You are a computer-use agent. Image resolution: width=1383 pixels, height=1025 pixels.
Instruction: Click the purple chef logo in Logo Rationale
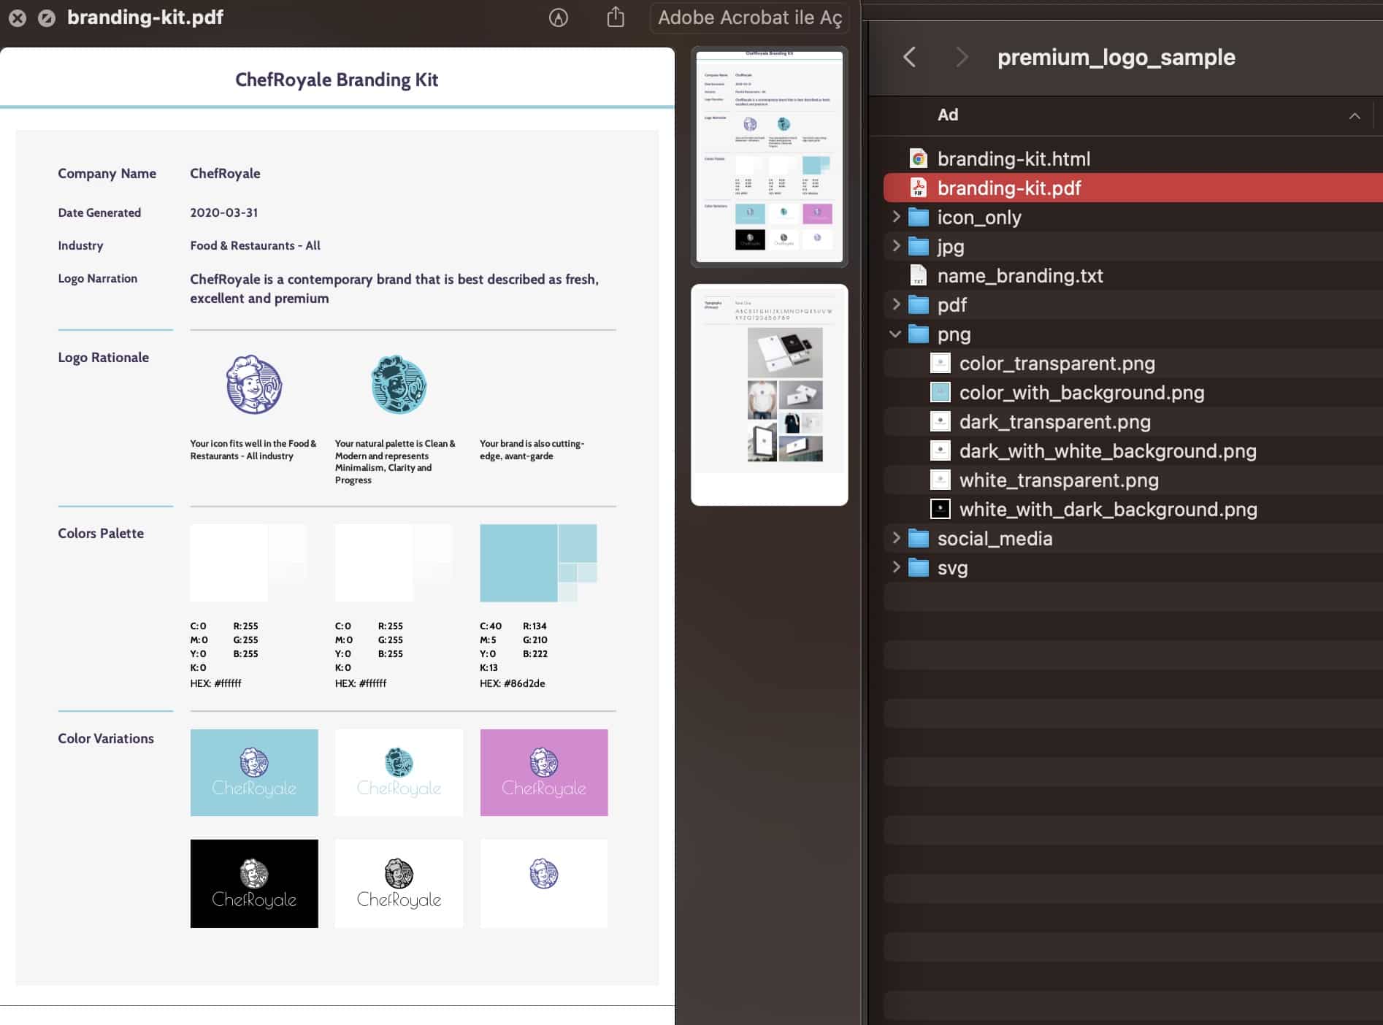(253, 385)
